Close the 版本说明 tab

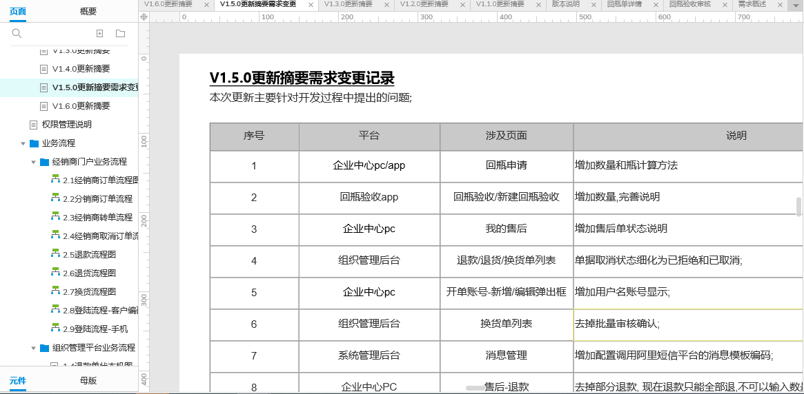pos(594,5)
